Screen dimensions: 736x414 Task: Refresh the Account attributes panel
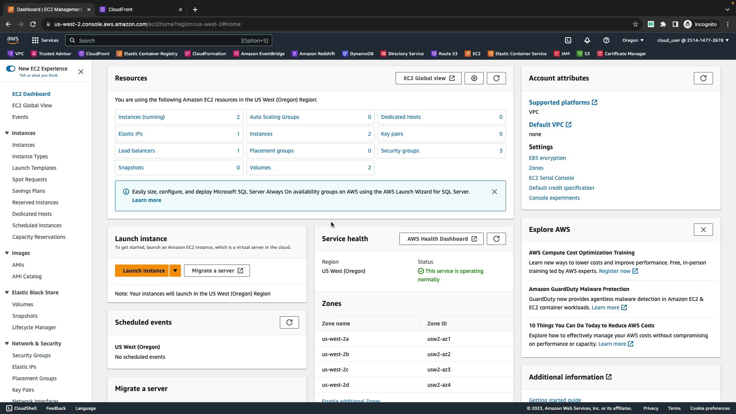[x=703, y=78]
